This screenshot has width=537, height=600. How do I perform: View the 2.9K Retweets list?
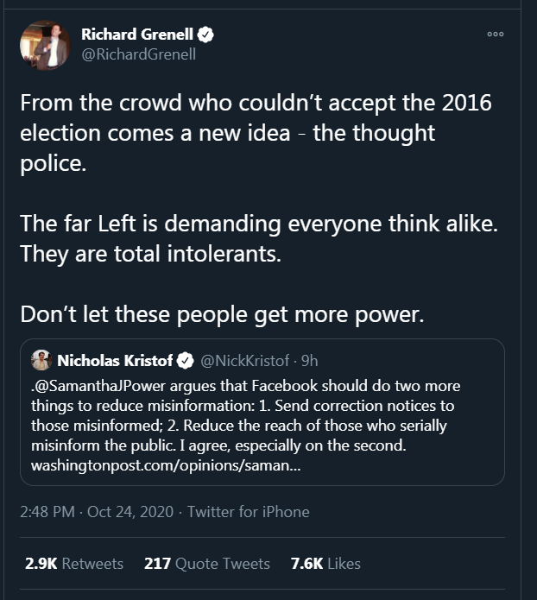[74, 564]
